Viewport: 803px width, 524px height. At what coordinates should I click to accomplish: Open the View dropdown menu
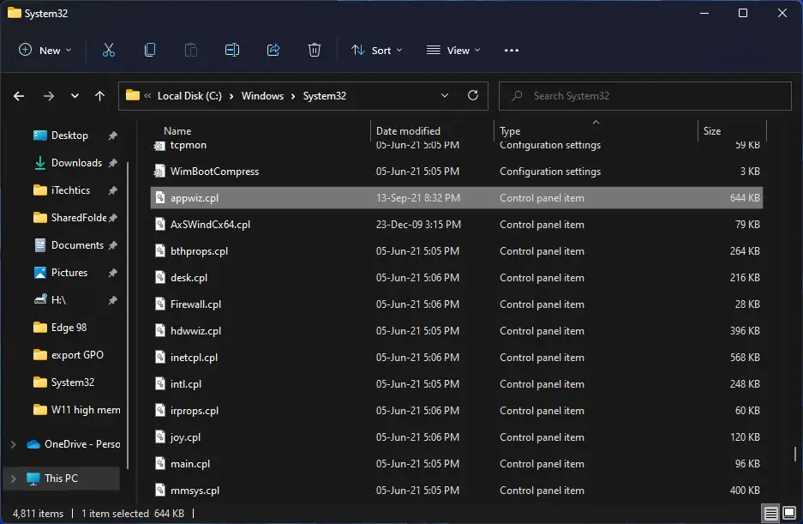453,51
